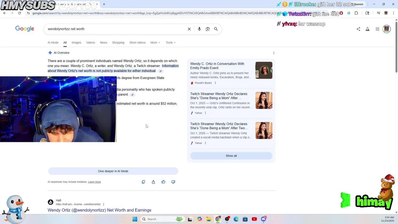Open File Explorer from taskbar
The width and height of the screenshot is (398, 224).
click(209, 219)
